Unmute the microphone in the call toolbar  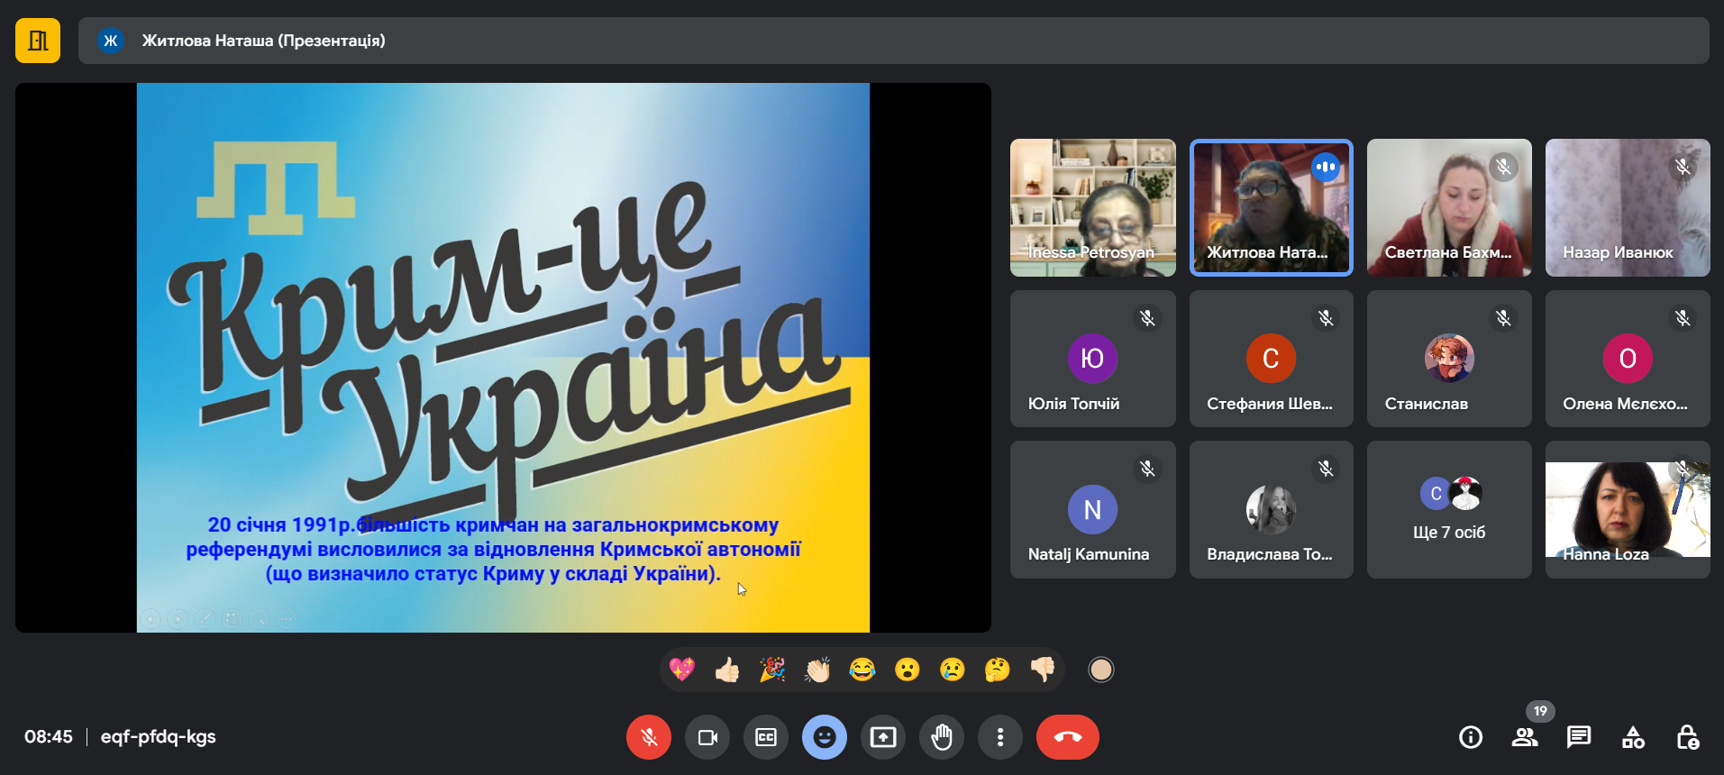point(648,737)
